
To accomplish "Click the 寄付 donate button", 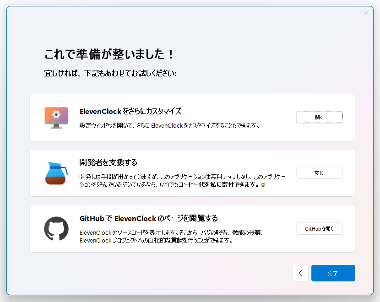I will 320,173.
